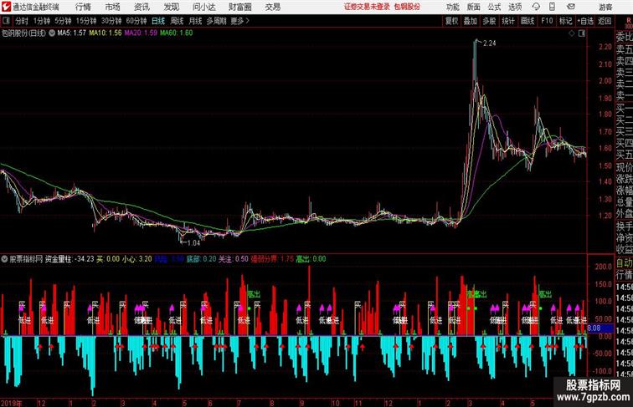Expand 更多 period options
The height and width of the screenshot is (407, 633).
239,21
